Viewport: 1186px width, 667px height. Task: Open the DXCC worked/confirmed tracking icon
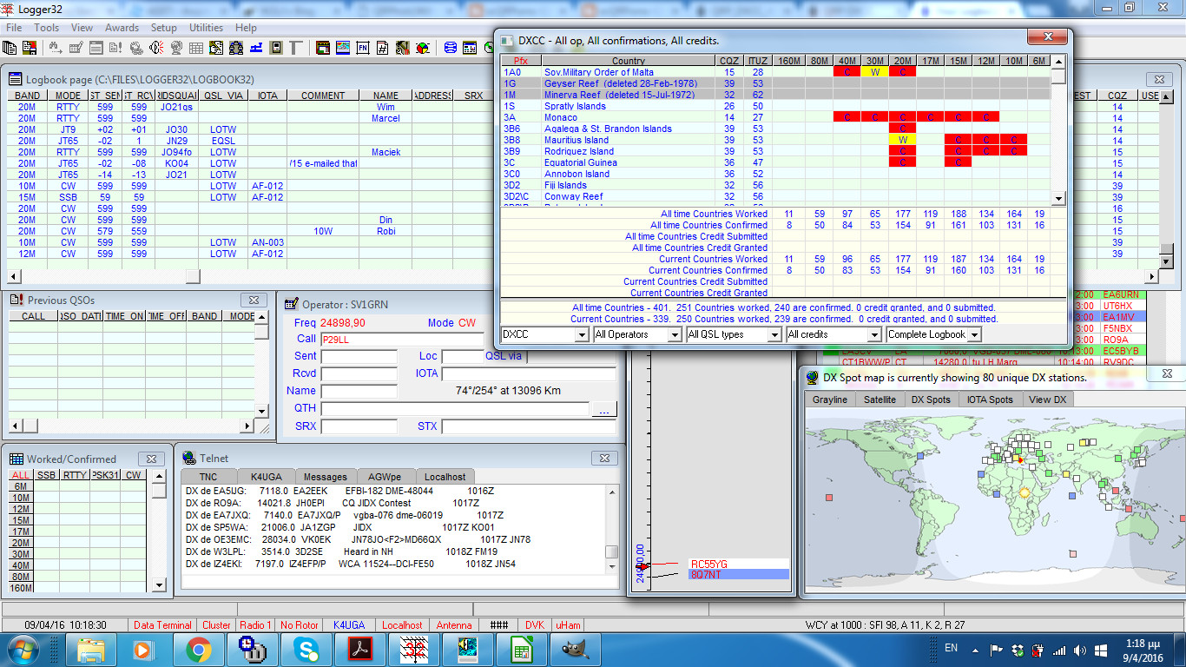pos(423,49)
